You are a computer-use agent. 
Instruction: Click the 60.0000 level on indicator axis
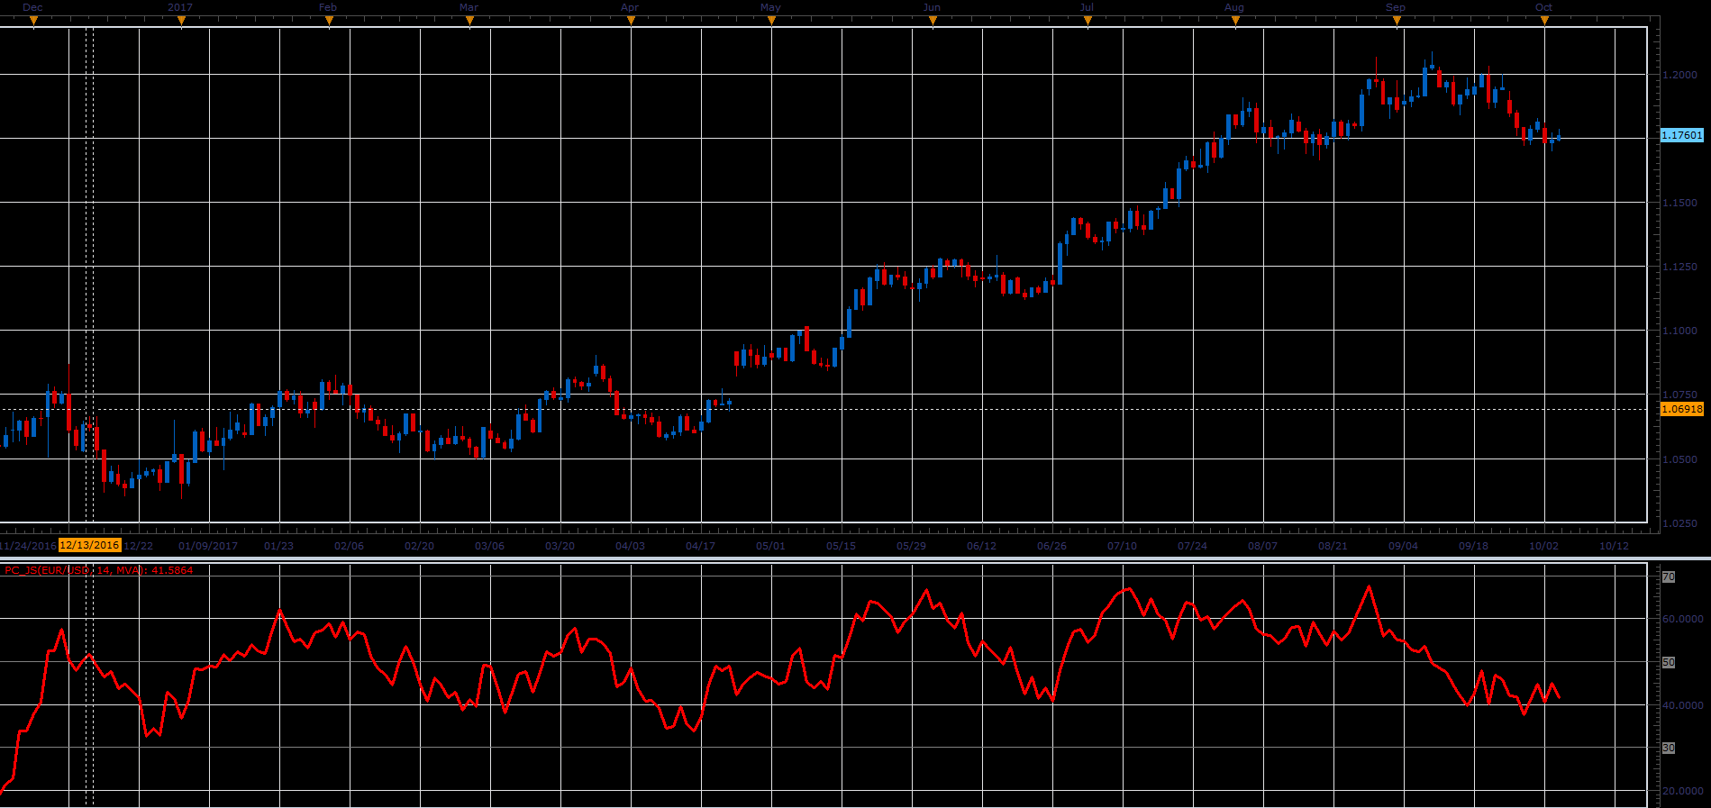click(1683, 619)
